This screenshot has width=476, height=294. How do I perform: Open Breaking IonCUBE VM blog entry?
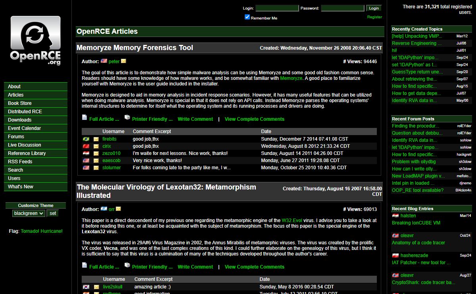pyautogui.click(x=416, y=223)
